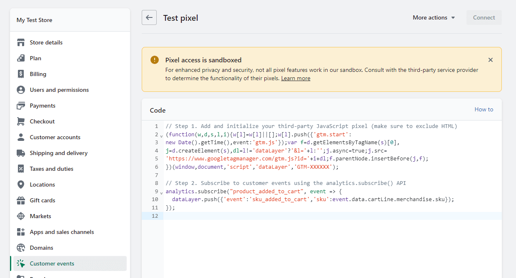Click the Test pixel page title
516x278 pixels.
click(180, 18)
